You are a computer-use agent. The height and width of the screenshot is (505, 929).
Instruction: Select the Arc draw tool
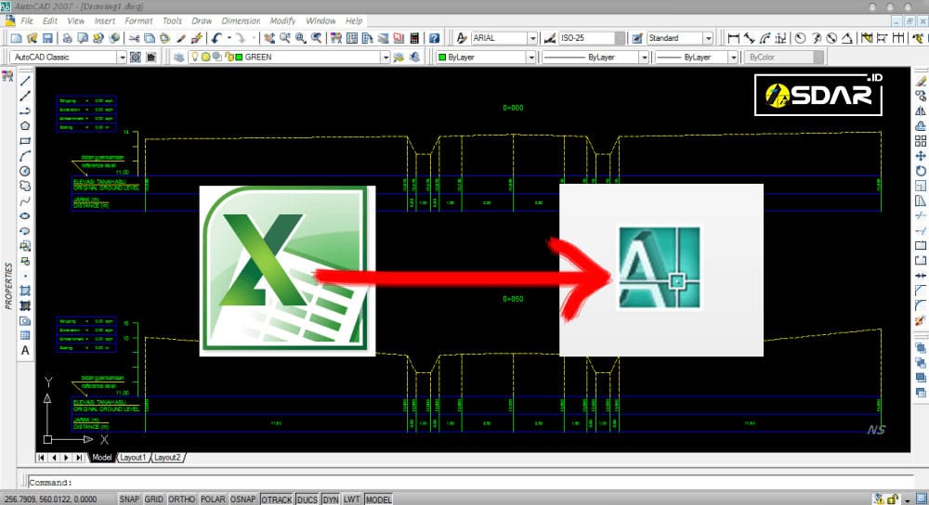click(x=25, y=156)
